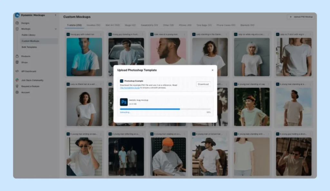This screenshot has height=191, width=330.
Task: Open the Request a Feature link
Action: tap(30, 86)
